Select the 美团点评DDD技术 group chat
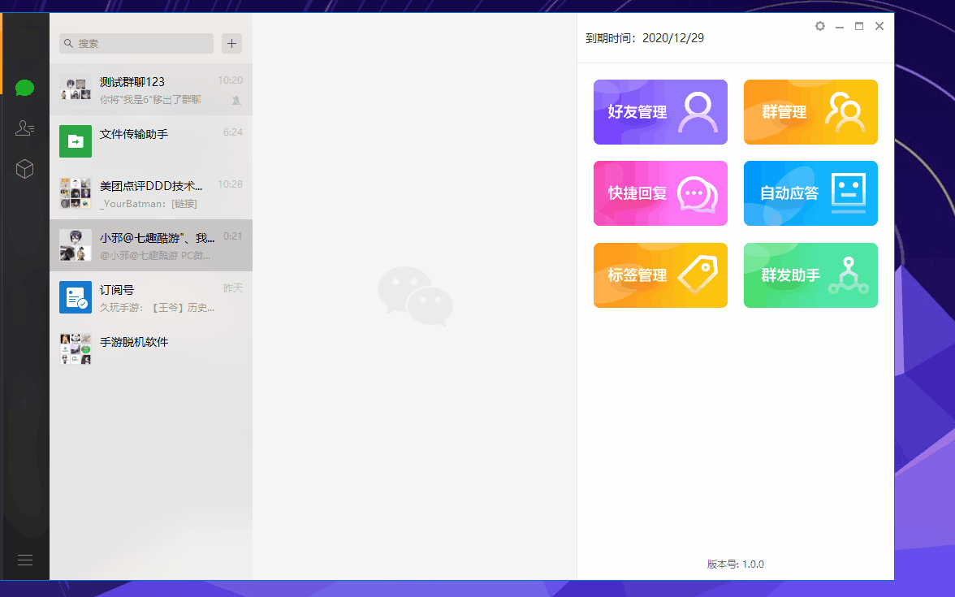The image size is (955, 597). (x=151, y=193)
